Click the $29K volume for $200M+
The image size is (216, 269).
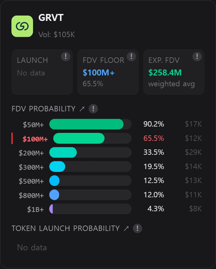[x=193, y=152]
